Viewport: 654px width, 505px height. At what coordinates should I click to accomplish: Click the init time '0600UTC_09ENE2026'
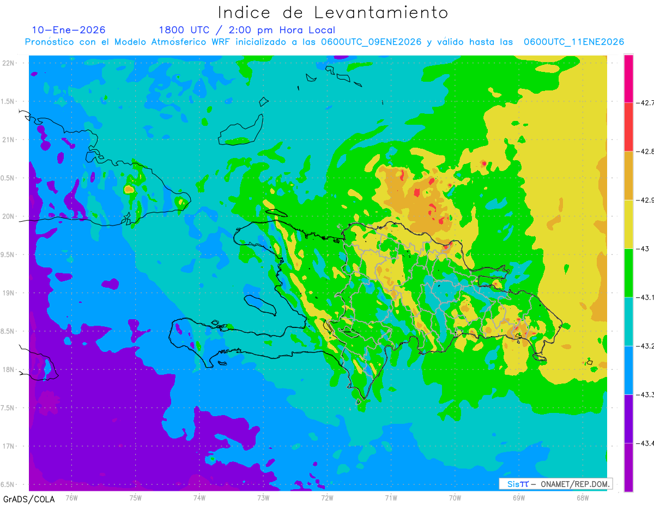coord(371,42)
